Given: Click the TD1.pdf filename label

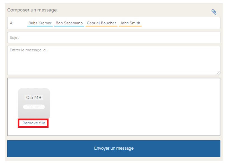Looking at the screenshot, I should (34, 107).
